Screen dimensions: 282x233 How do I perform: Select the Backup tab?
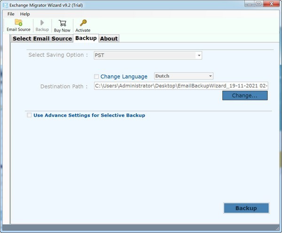coord(86,38)
